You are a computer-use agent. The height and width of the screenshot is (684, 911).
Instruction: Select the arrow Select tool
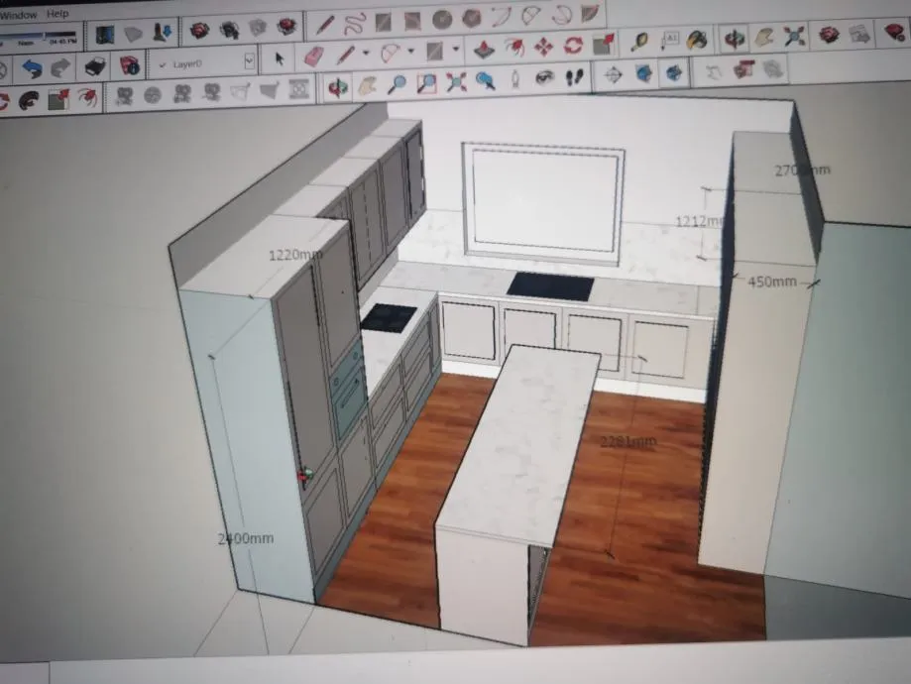(x=279, y=57)
